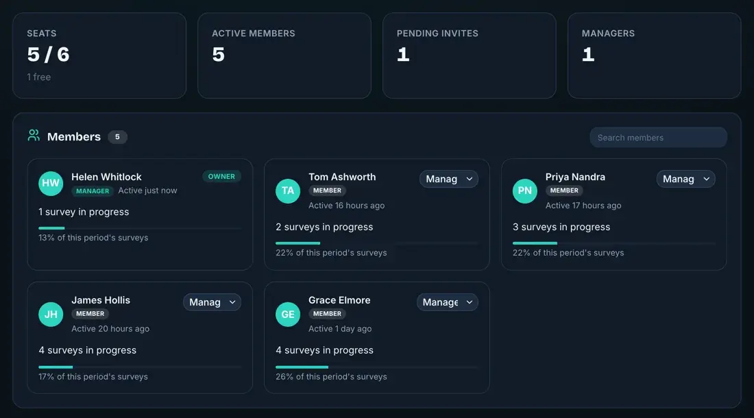Click the MEMBER badge under James Hollis
This screenshot has height=418, width=754.
pyautogui.click(x=90, y=314)
